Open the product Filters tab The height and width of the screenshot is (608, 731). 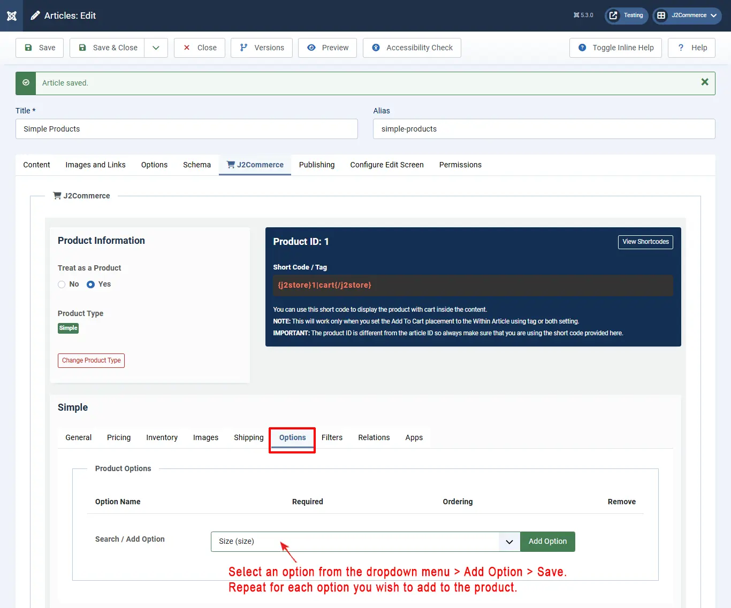pyautogui.click(x=332, y=437)
